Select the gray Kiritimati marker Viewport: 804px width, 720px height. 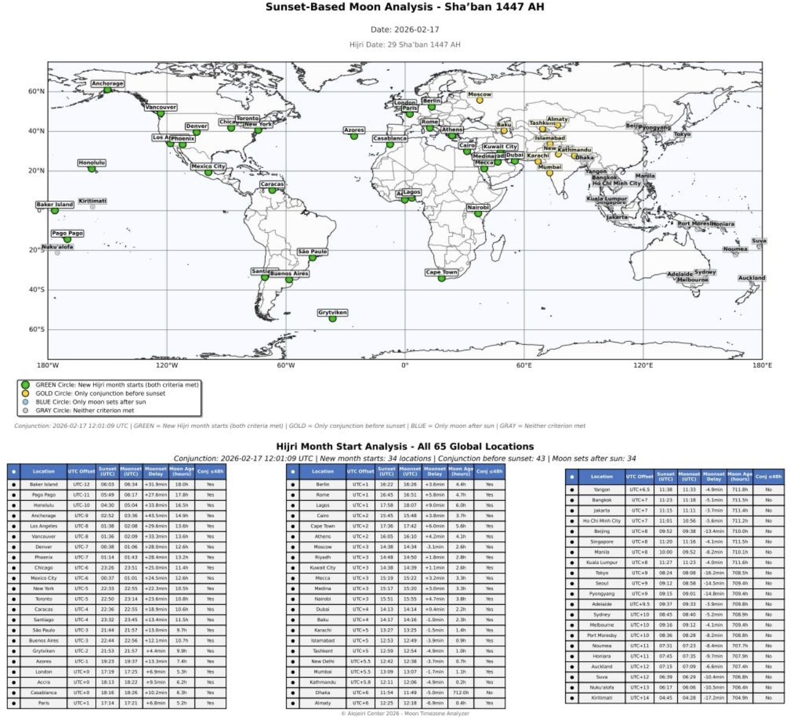coord(93,207)
